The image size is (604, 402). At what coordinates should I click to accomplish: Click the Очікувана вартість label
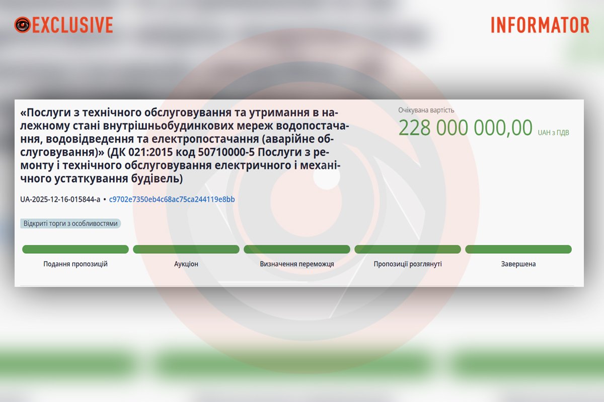(426, 110)
